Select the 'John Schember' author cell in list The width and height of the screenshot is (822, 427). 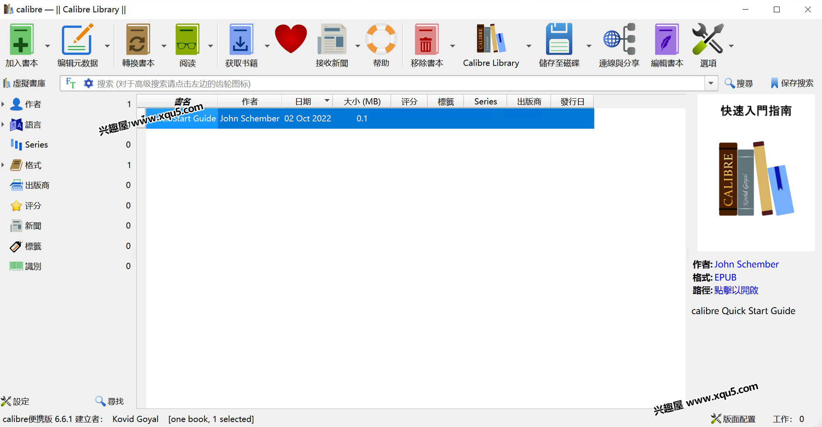tap(249, 118)
